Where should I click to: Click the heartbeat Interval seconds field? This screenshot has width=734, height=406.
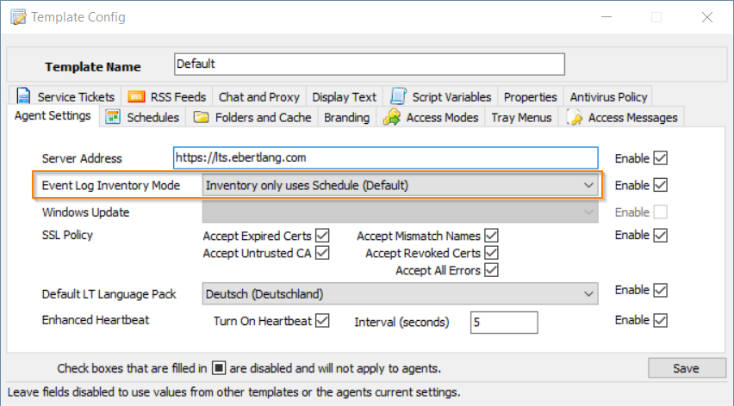coord(503,323)
